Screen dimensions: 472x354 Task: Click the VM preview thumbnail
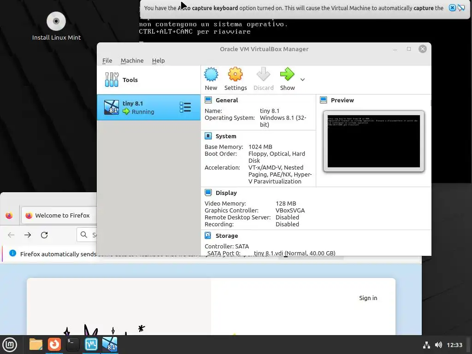[373, 141]
